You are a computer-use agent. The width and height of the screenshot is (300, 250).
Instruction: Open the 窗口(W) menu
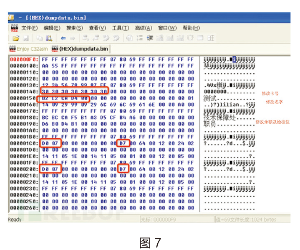point(166,28)
